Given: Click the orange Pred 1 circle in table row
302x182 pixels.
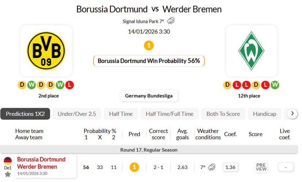Looking at the screenshot, I should coord(134,167).
